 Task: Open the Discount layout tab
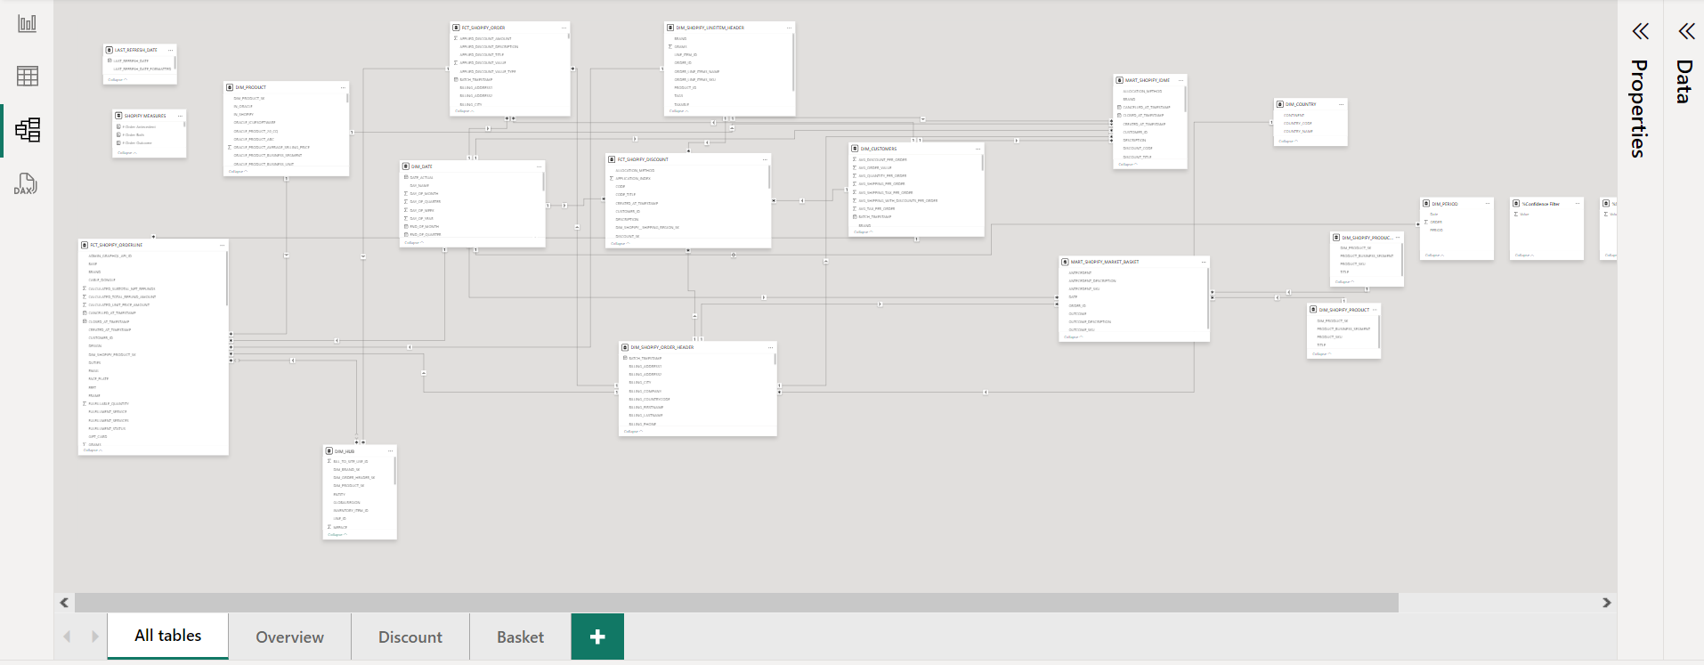410,637
